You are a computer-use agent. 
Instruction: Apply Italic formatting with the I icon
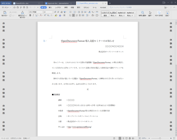(33, 15)
